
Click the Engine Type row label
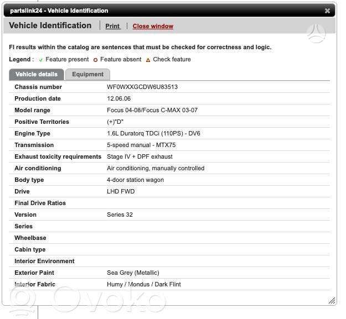pyautogui.click(x=32, y=133)
